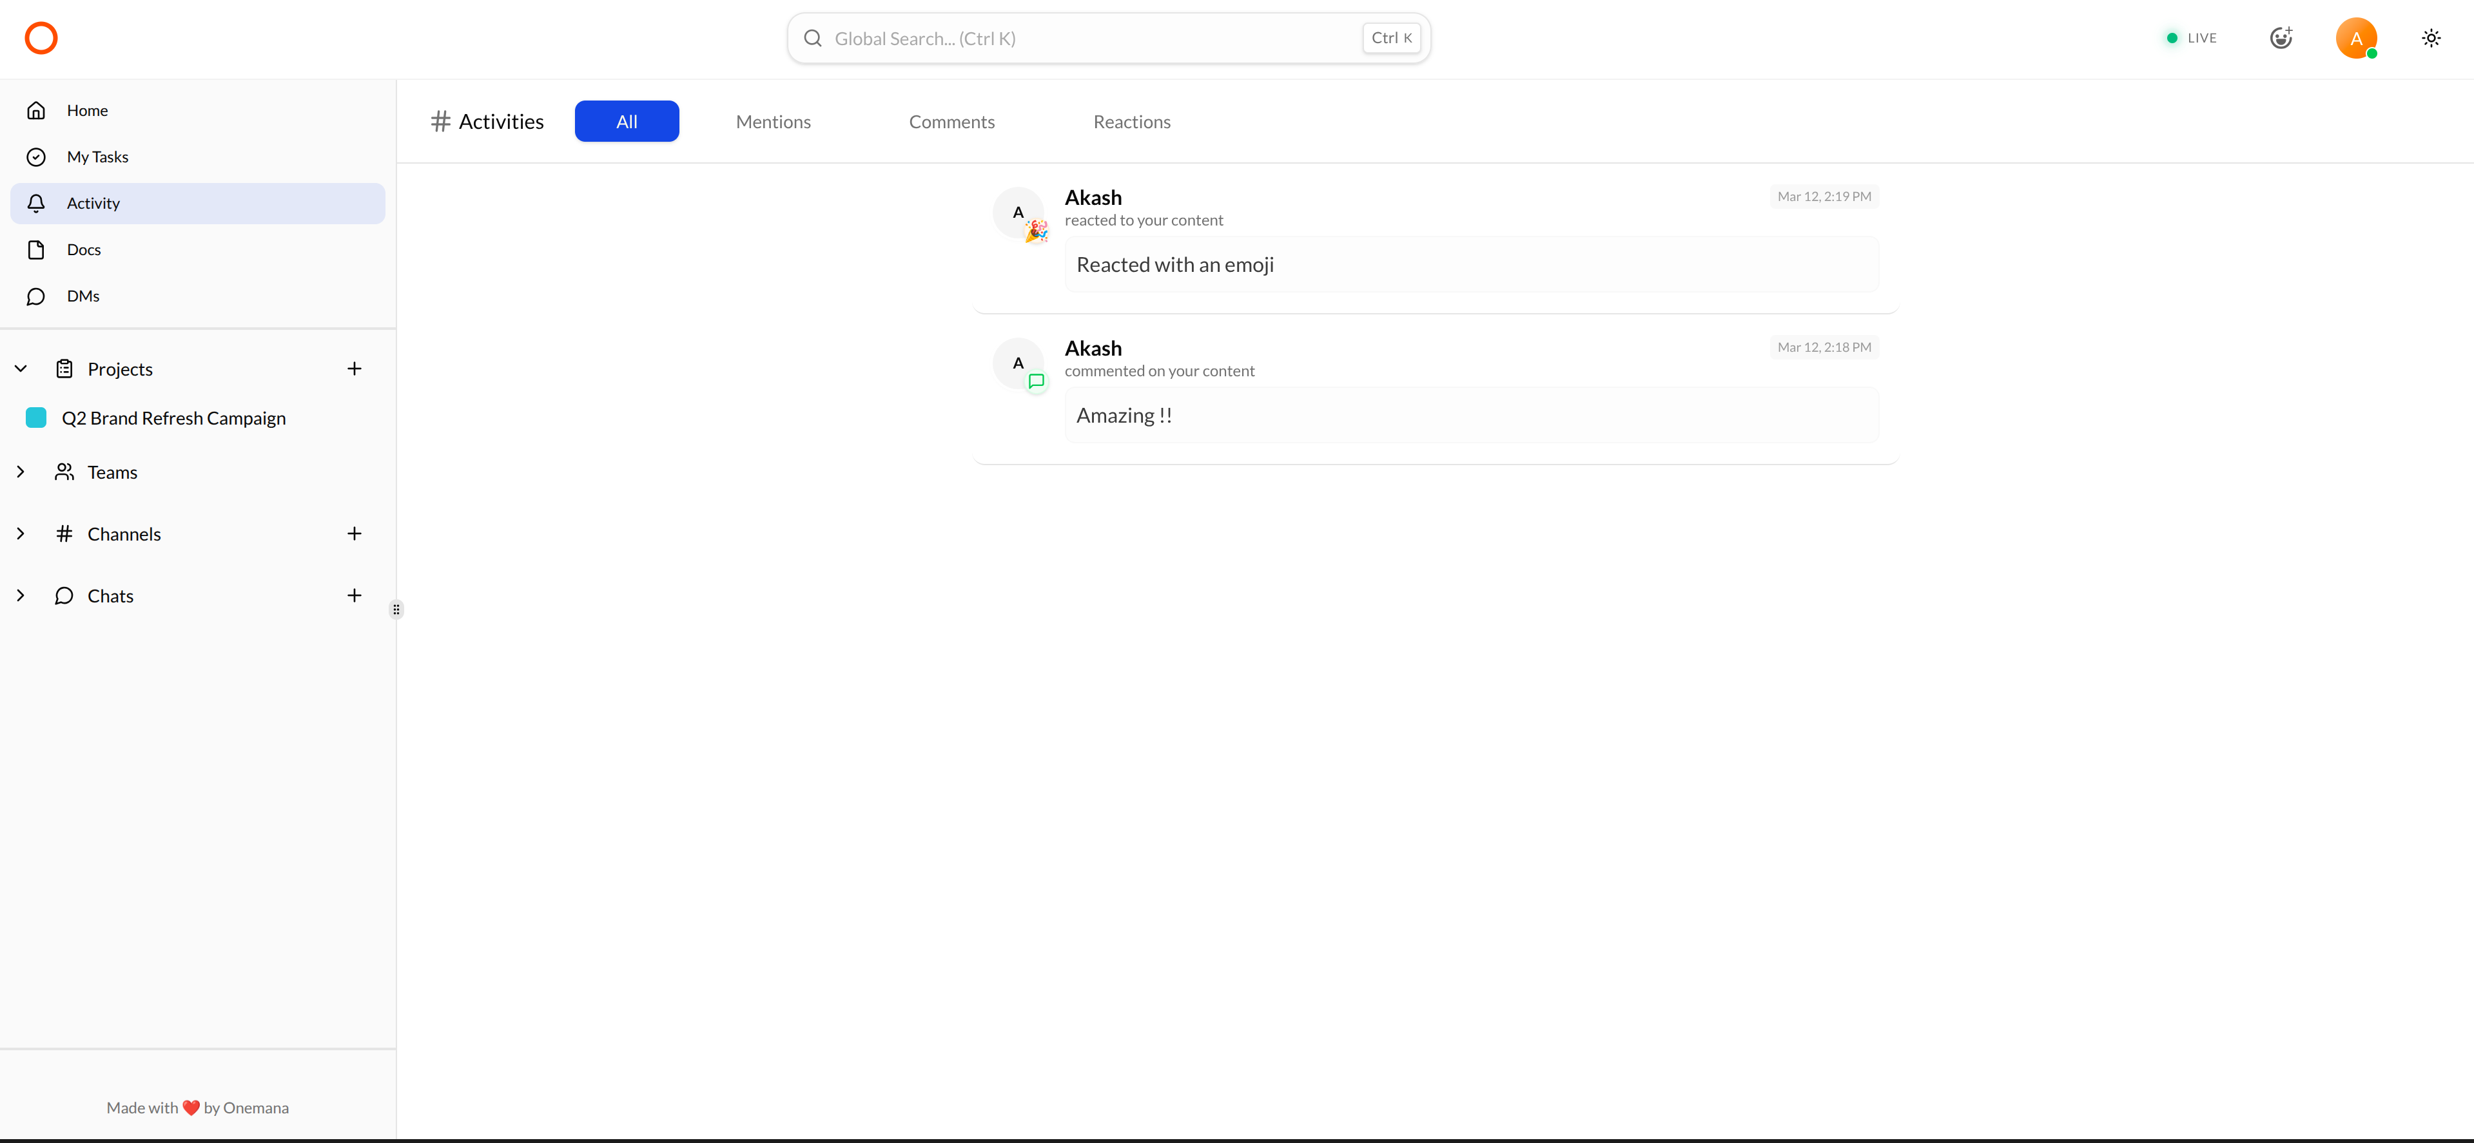This screenshot has height=1143, width=2474.
Task: Add a new project with plus icon
Action: 355,369
